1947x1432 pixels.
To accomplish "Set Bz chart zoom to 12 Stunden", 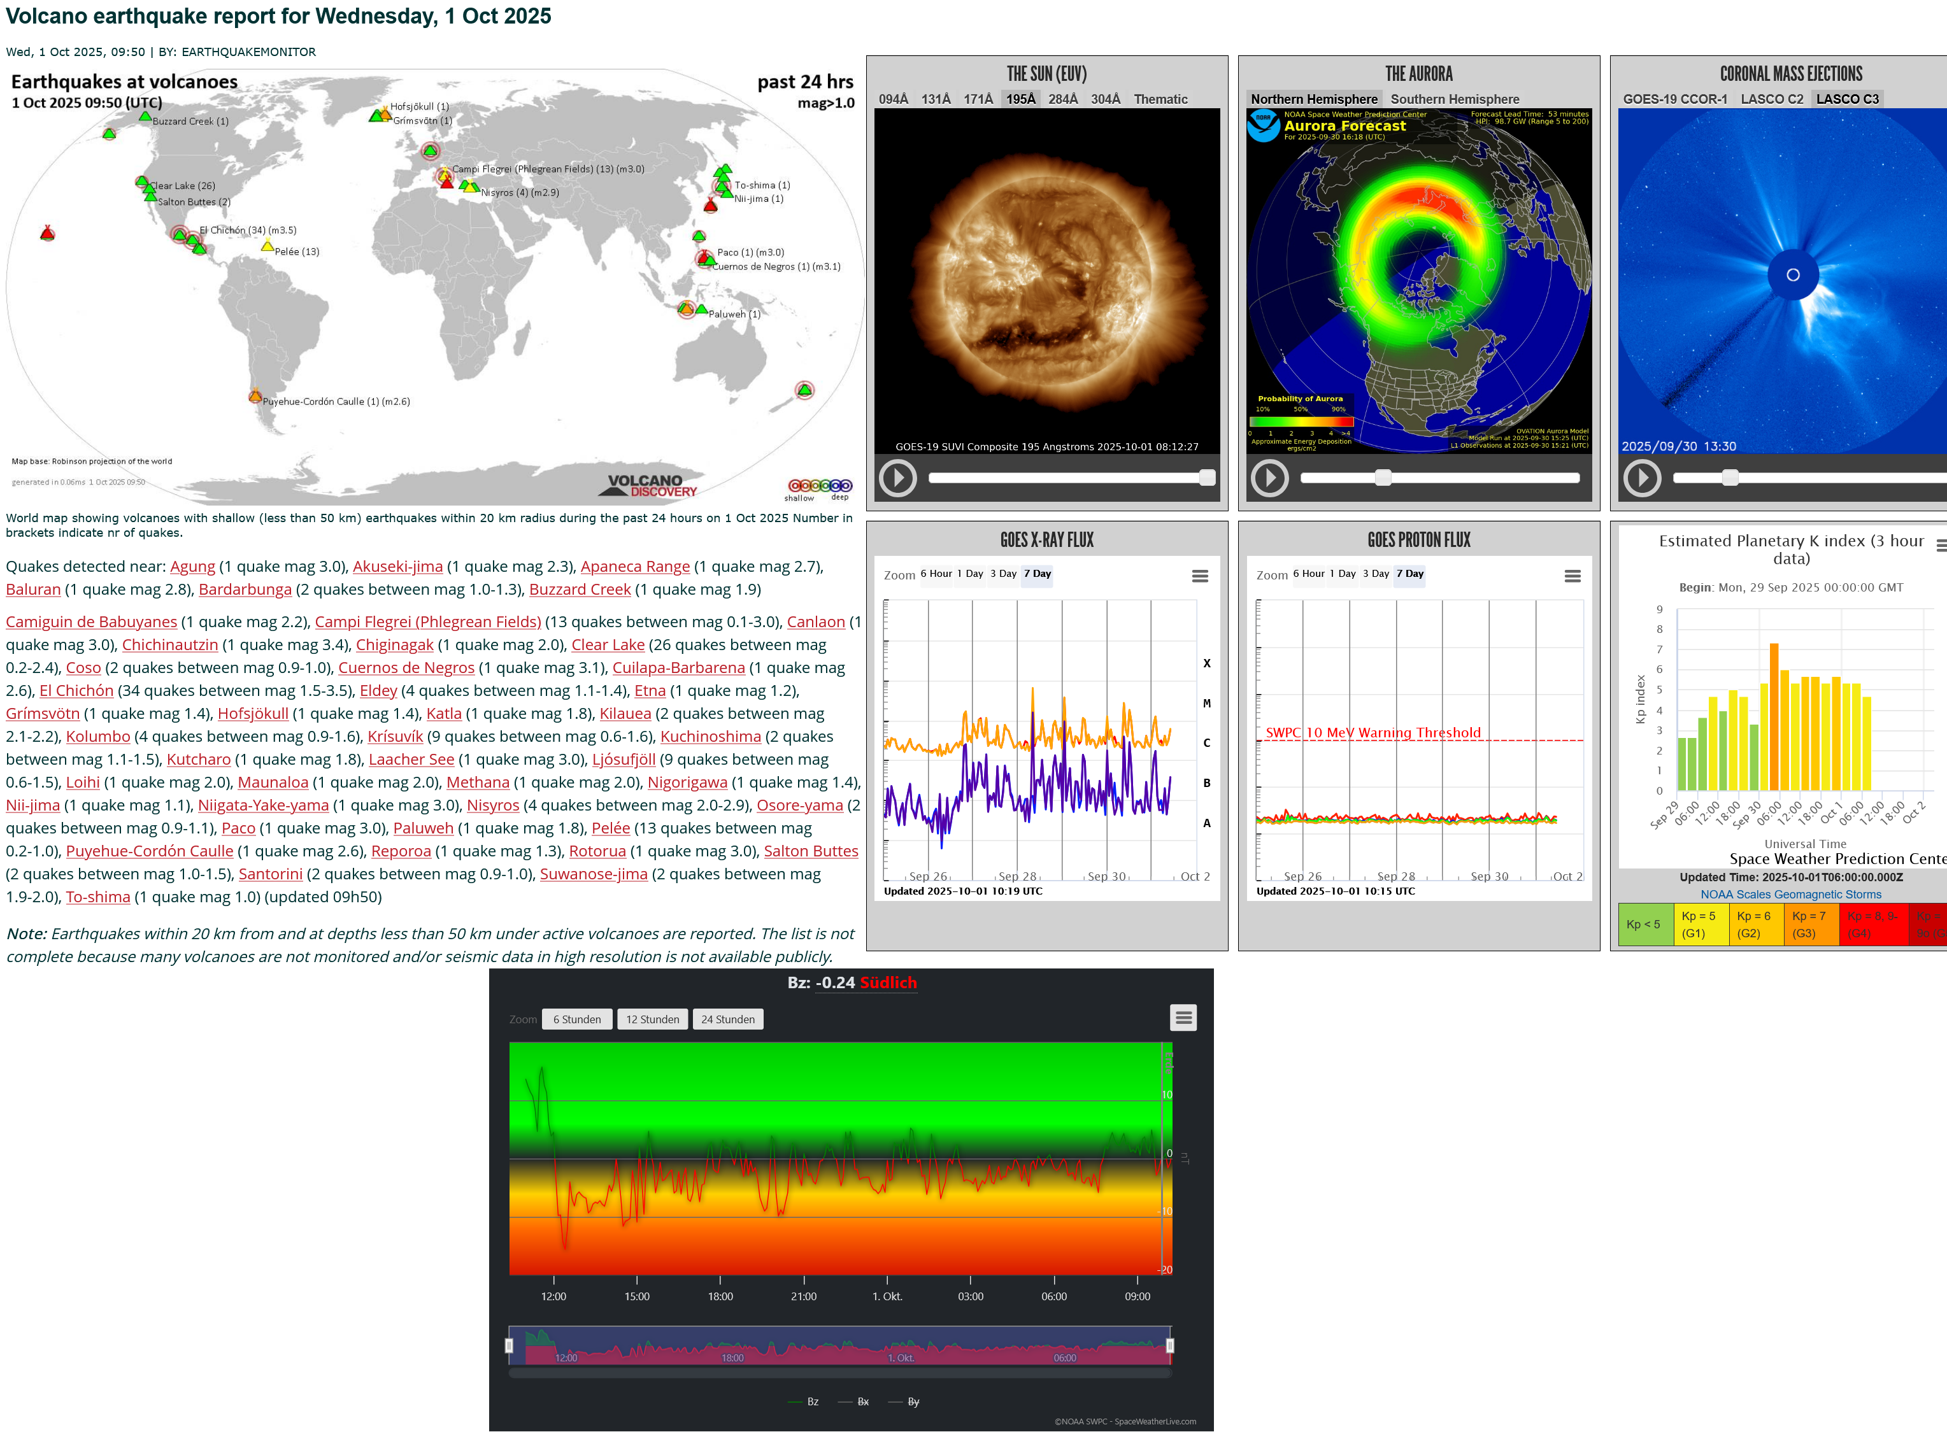I will [653, 1019].
